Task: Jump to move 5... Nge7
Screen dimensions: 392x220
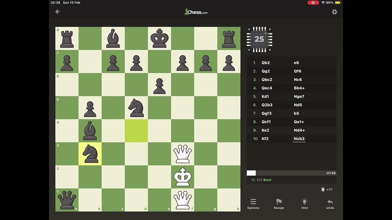Action: point(299,97)
